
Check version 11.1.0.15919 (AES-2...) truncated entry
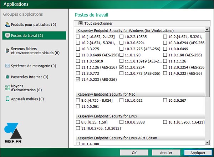[122, 61]
